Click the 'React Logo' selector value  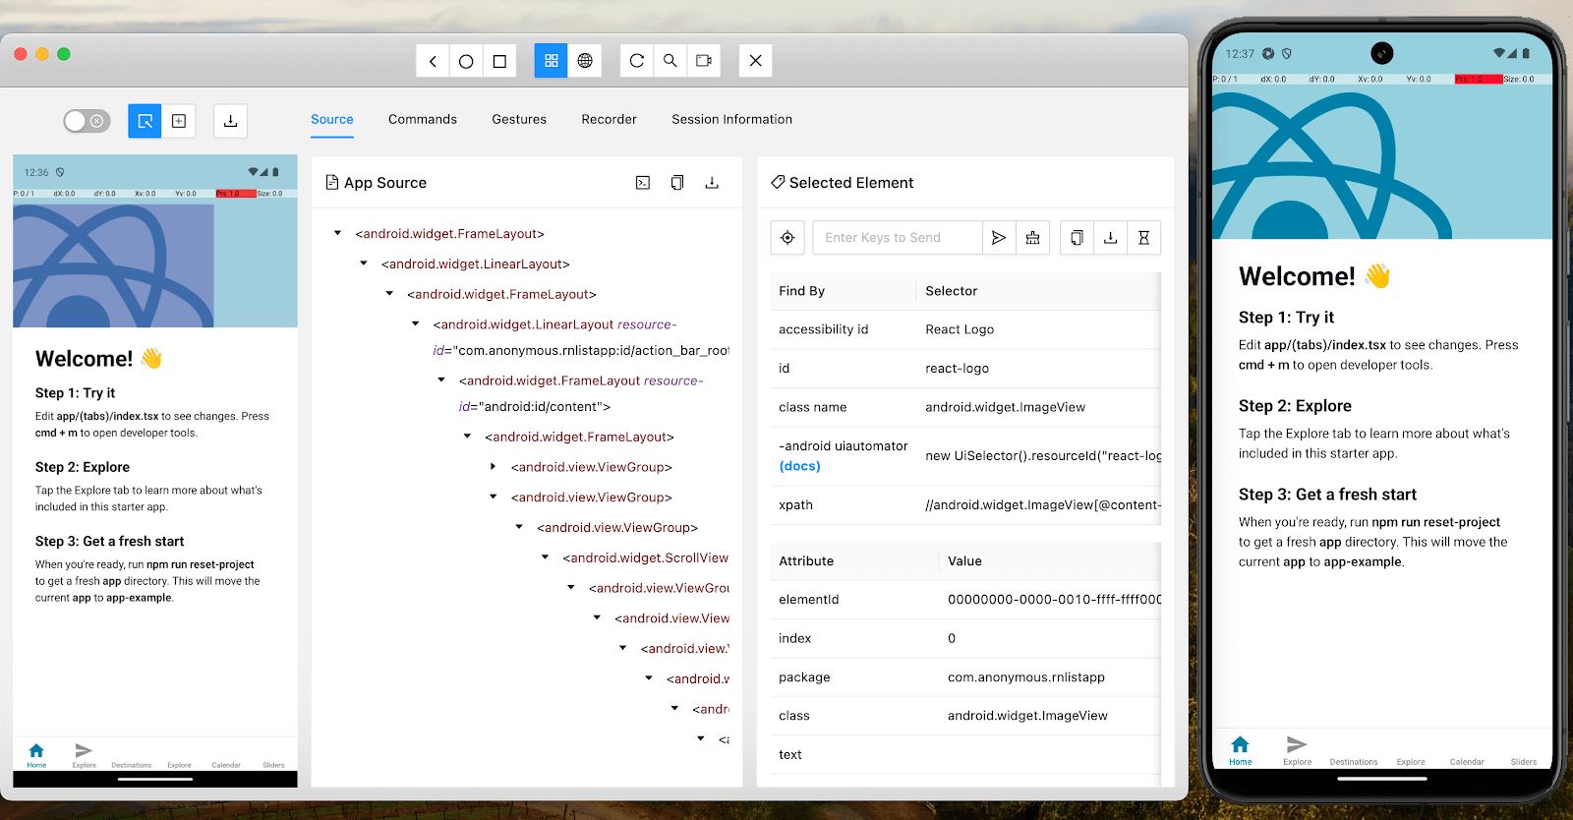pyautogui.click(x=960, y=329)
